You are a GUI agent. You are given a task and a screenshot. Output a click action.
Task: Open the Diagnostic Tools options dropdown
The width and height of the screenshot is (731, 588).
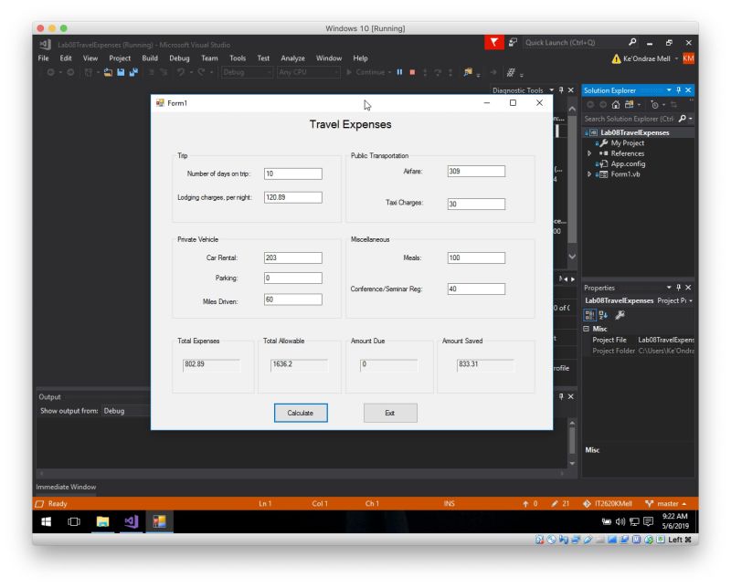pos(552,89)
